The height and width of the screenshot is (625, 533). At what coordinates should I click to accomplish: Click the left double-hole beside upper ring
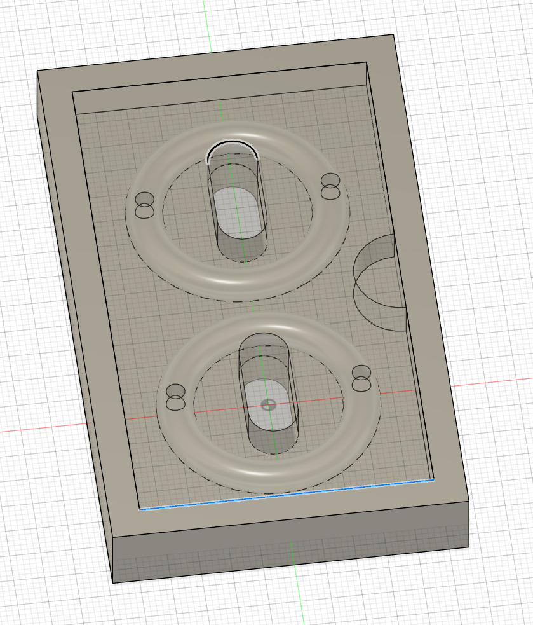145,206
